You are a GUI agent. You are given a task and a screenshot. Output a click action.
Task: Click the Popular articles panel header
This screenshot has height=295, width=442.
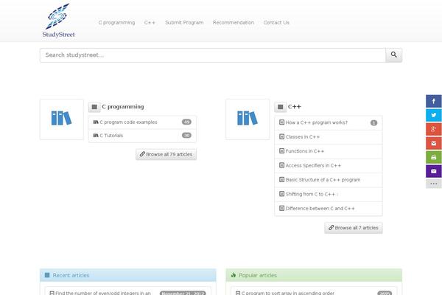tap(314, 275)
